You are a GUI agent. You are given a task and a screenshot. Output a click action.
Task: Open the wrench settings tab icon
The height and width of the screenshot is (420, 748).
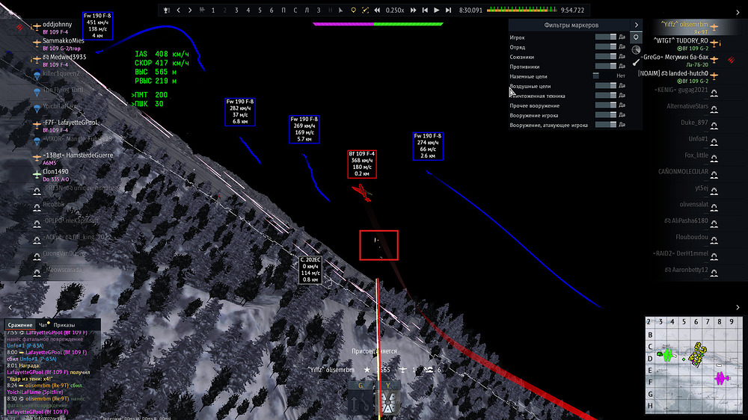coord(636,62)
